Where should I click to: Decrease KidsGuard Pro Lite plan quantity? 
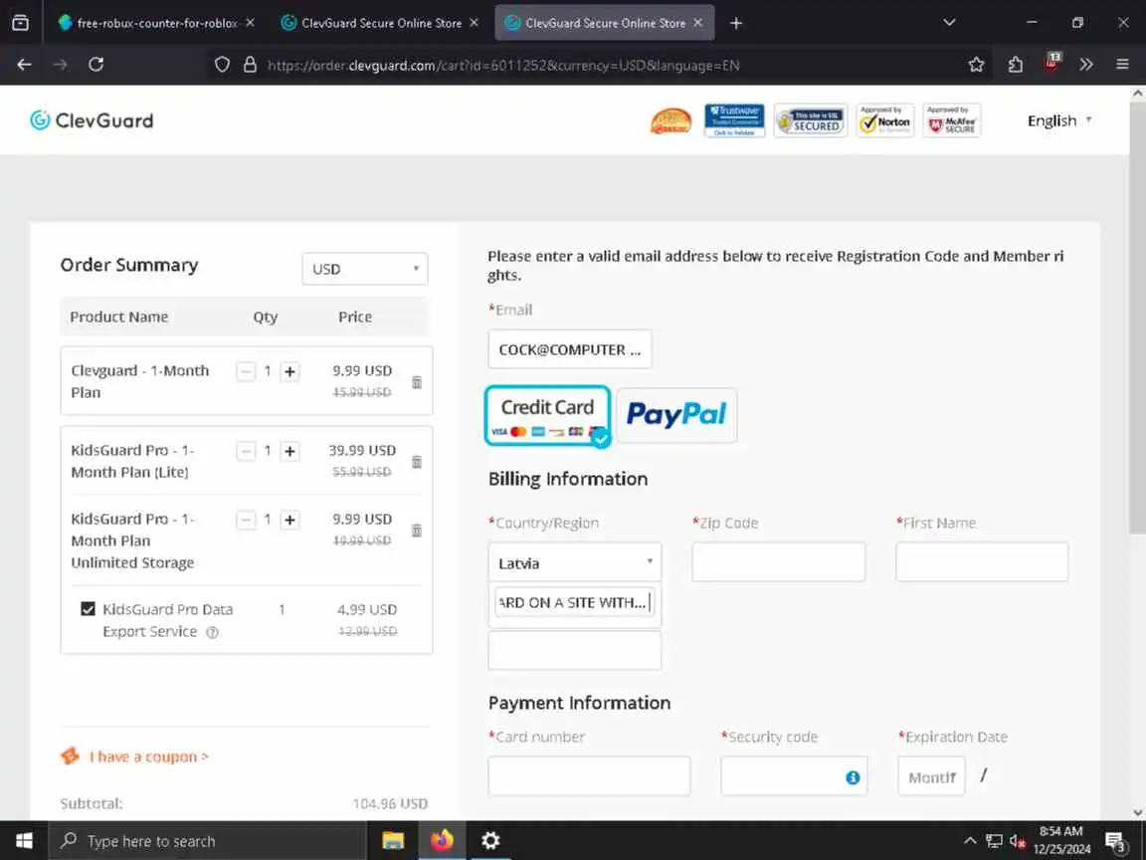coord(246,451)
